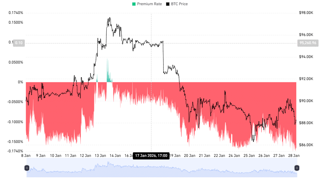Select the 95,260.96 price tag on right axis
The image size is (320, 187).
click(x=308, y=43)
